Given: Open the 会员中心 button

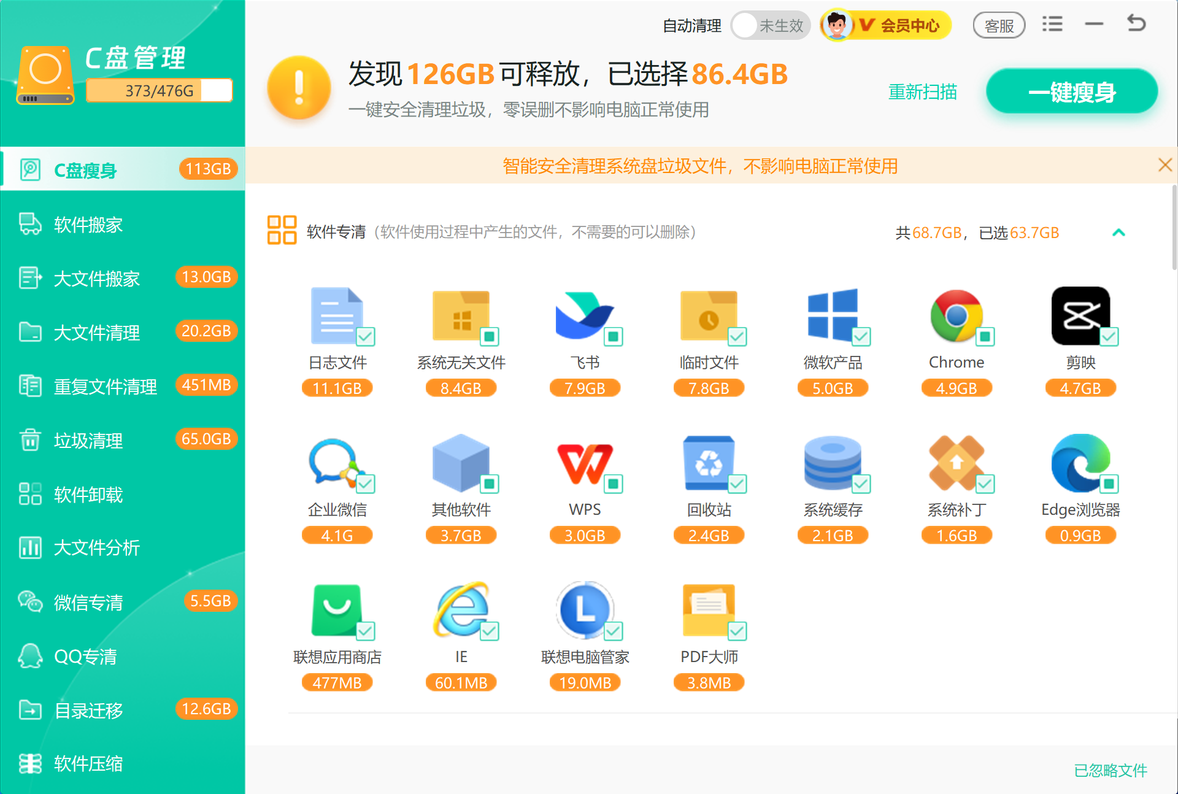Looking at the screenshot, I should (886, 25).
